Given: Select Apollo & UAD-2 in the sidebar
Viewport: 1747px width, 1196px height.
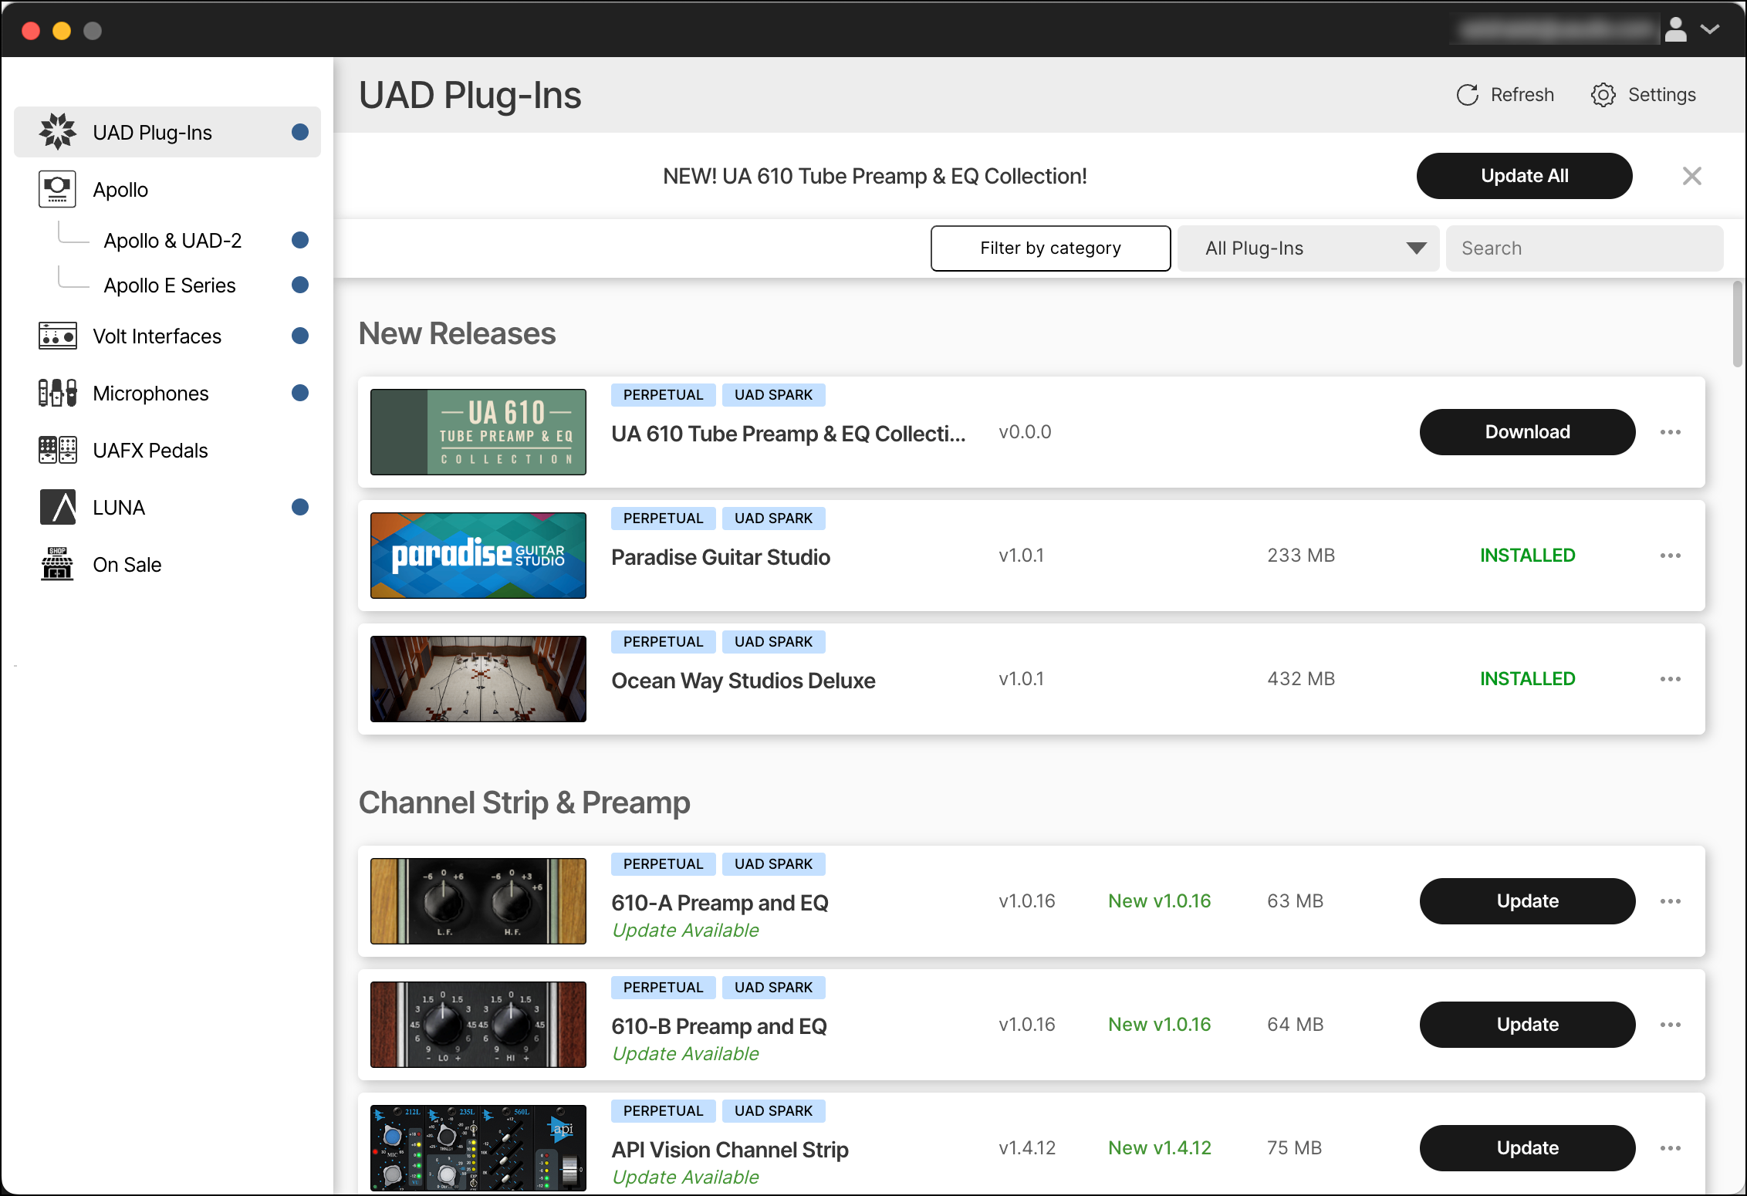Looking at the screenshot, I should coord(173,240).
